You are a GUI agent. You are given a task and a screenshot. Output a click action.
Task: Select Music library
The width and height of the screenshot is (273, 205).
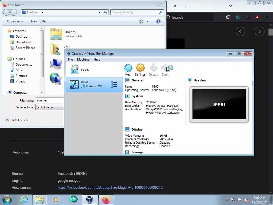pyautogui.click(x=17, y=70)
